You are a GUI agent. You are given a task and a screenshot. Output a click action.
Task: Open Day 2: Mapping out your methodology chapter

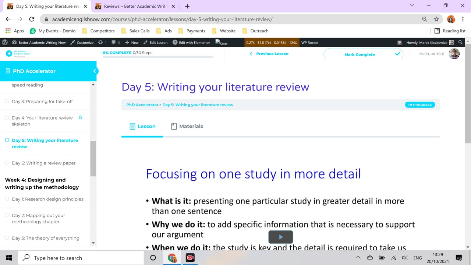tap(38, 218)
